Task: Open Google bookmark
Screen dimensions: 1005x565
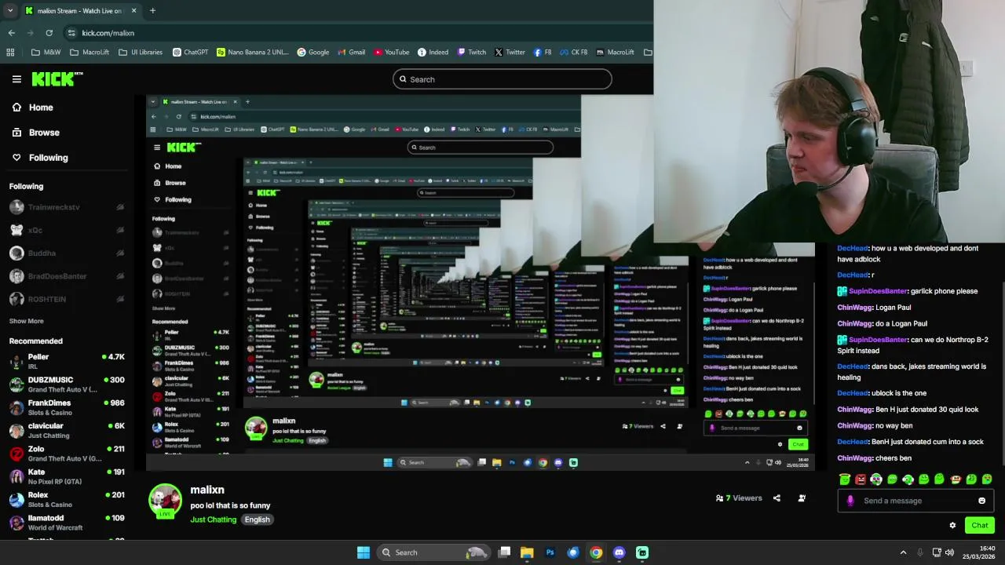Action: coord(312,53)
